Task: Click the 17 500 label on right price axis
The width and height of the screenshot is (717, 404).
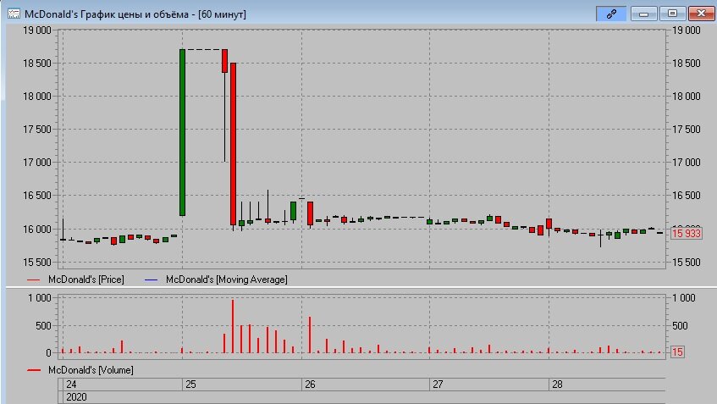Action: point(686,130)
